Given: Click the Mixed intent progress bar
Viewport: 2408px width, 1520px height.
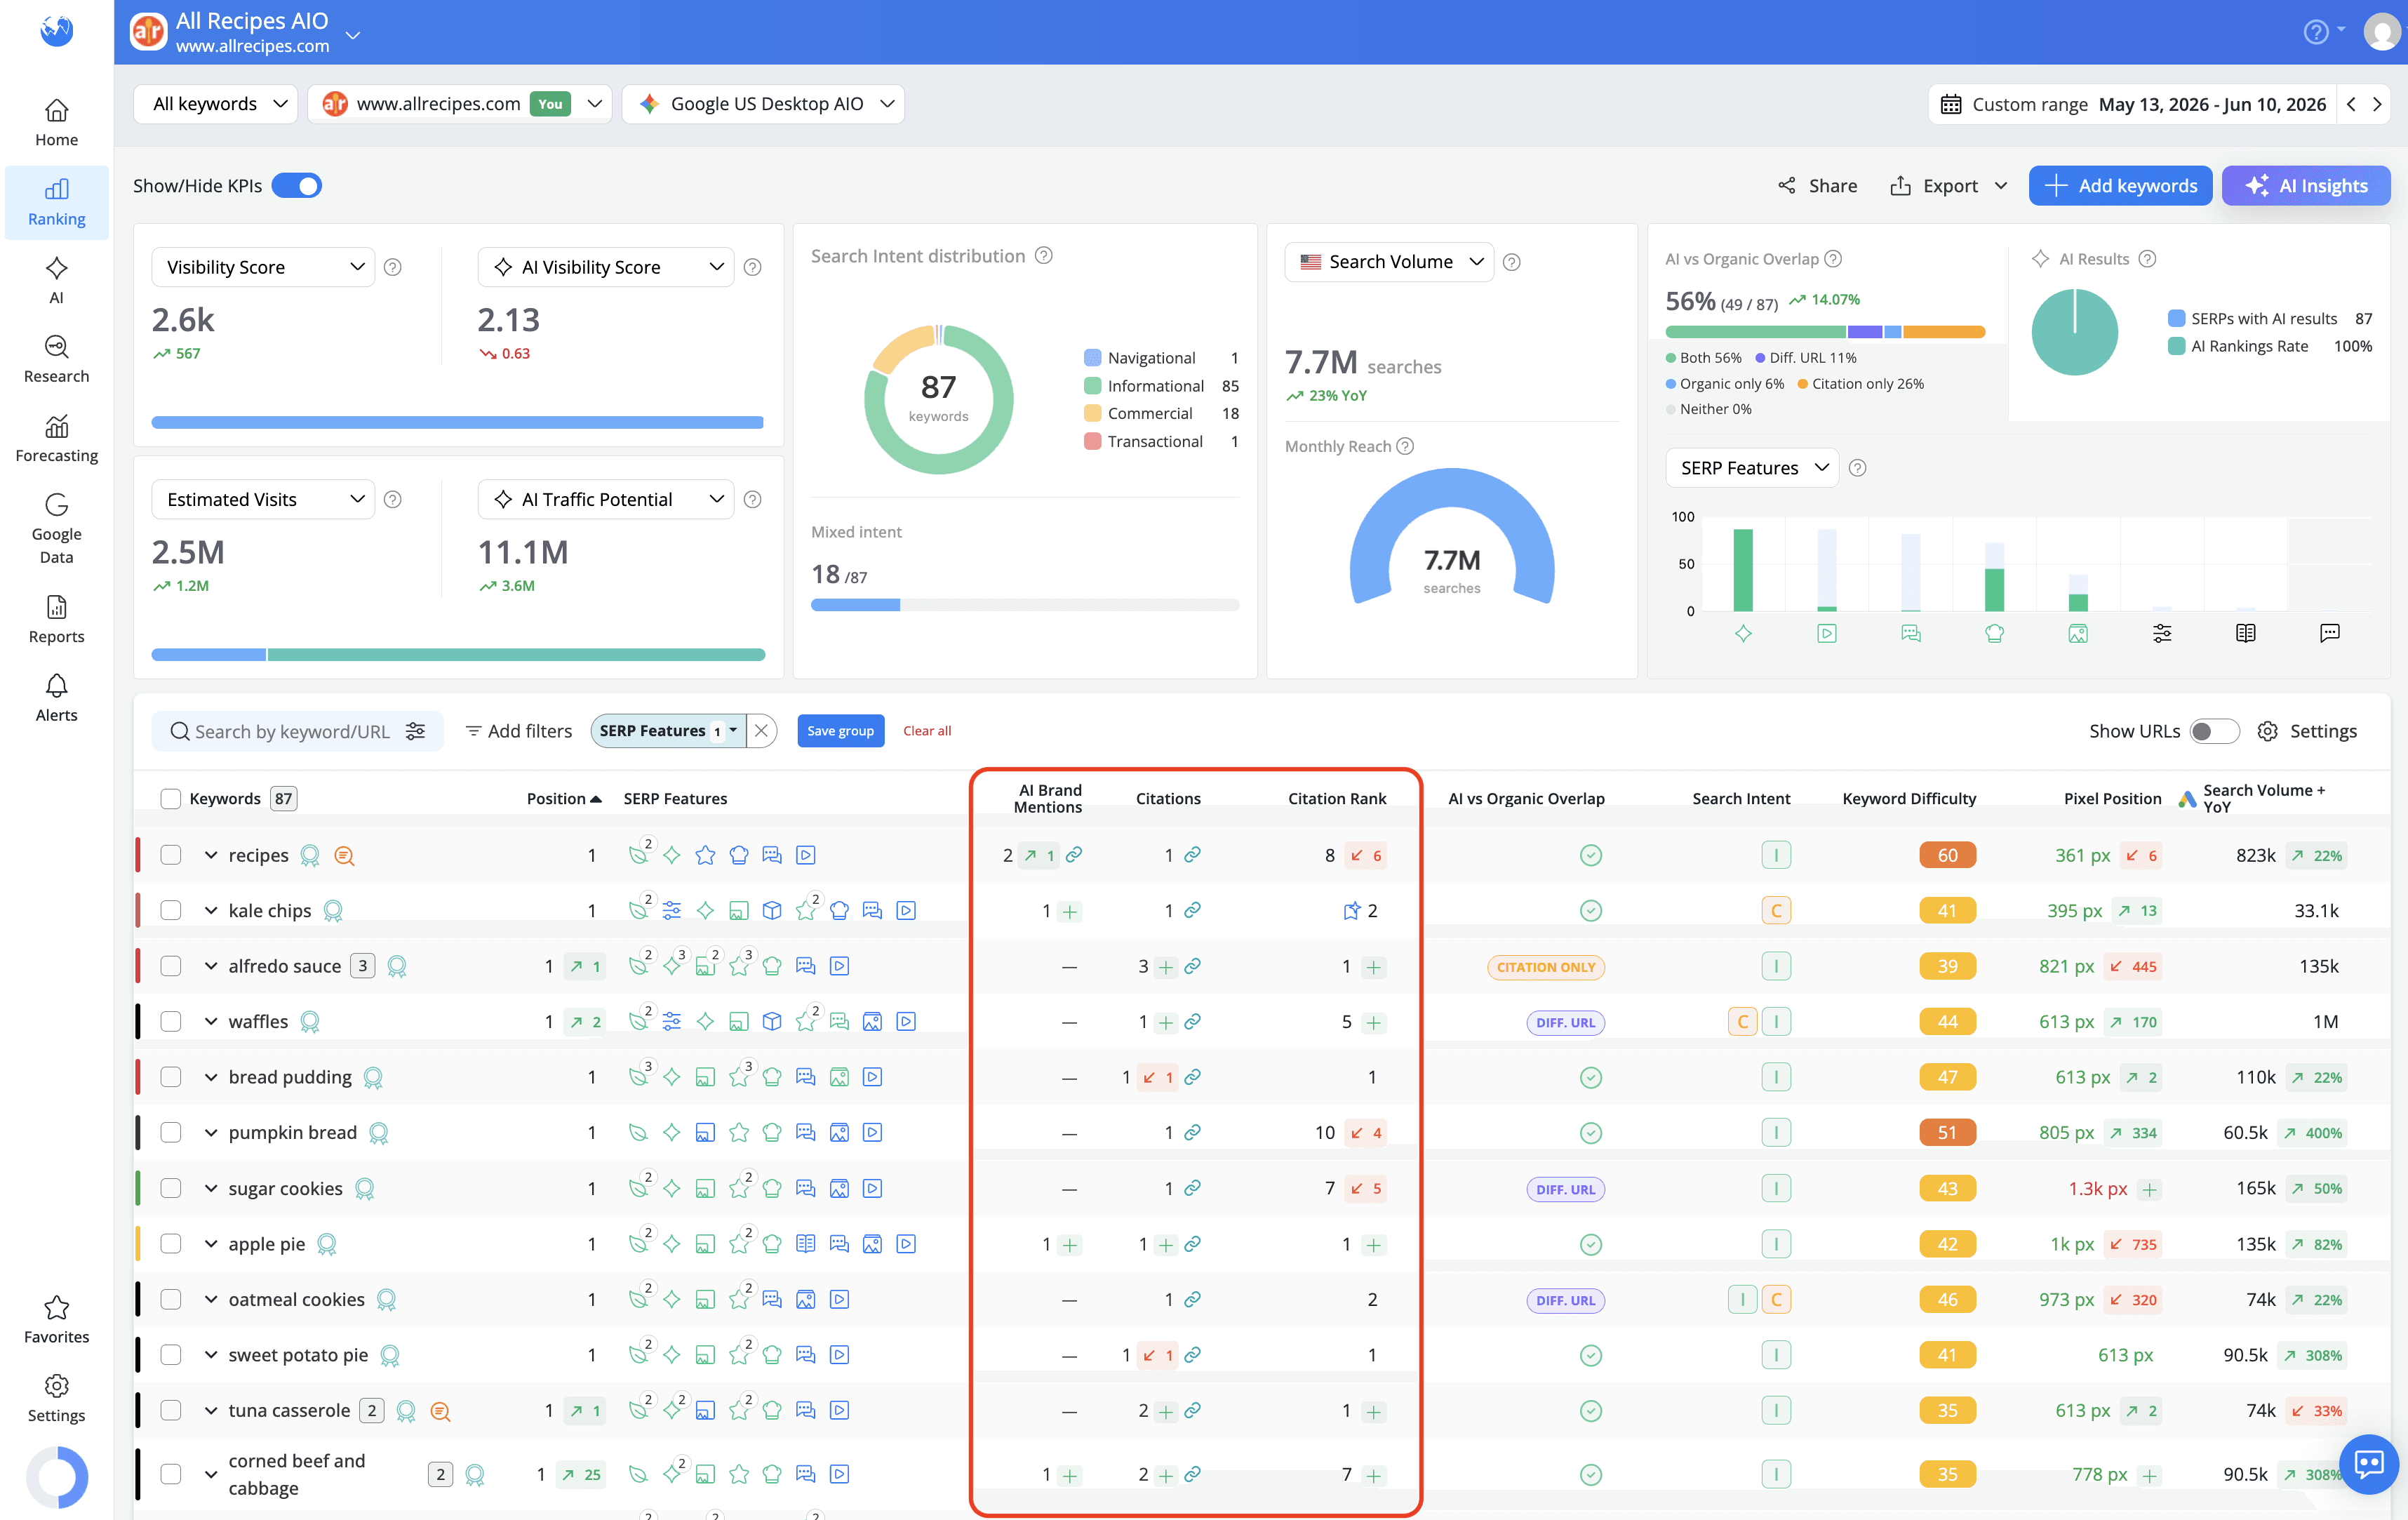Looking at the screenshot, I should [1025, 605].
